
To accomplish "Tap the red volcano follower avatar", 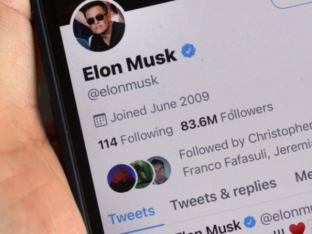I will pos(122,178).
